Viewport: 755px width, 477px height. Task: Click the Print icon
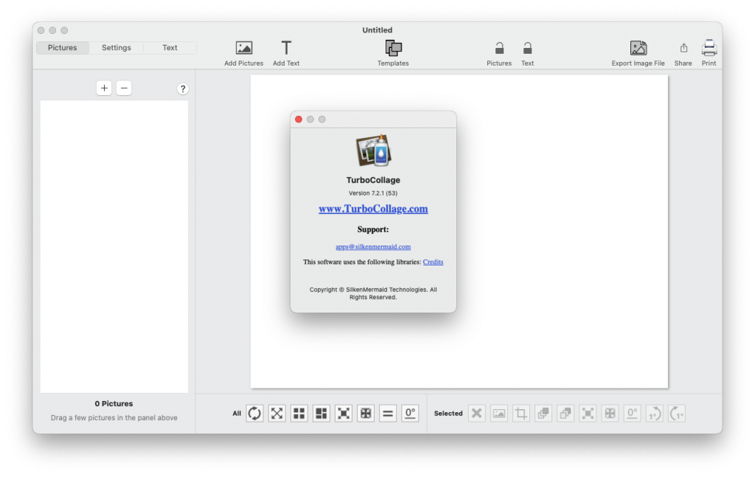coord(709,48)
